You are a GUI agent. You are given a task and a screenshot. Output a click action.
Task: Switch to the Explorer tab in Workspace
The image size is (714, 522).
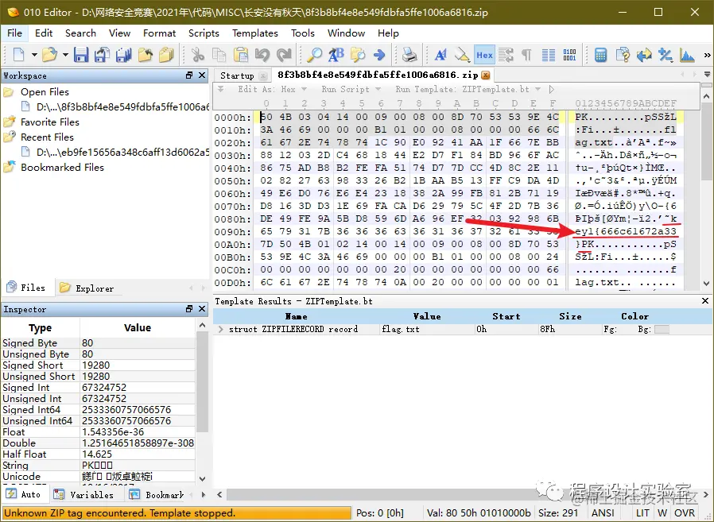pos(89,288)
